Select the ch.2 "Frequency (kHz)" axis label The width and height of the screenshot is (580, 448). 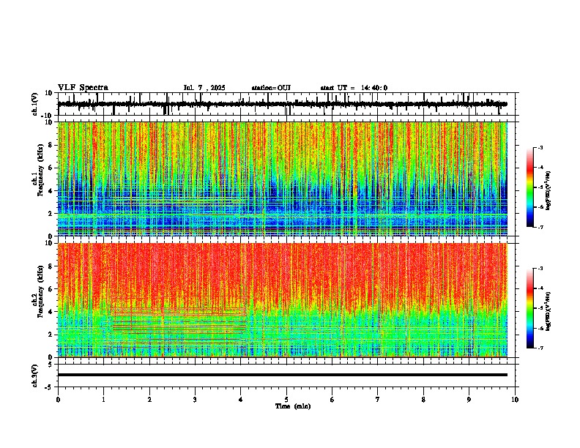click(40, 291)
